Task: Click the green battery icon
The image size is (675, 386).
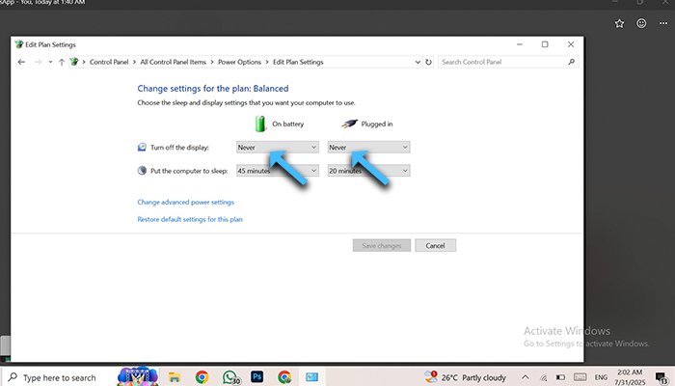Action: click(x=260, y=124)
